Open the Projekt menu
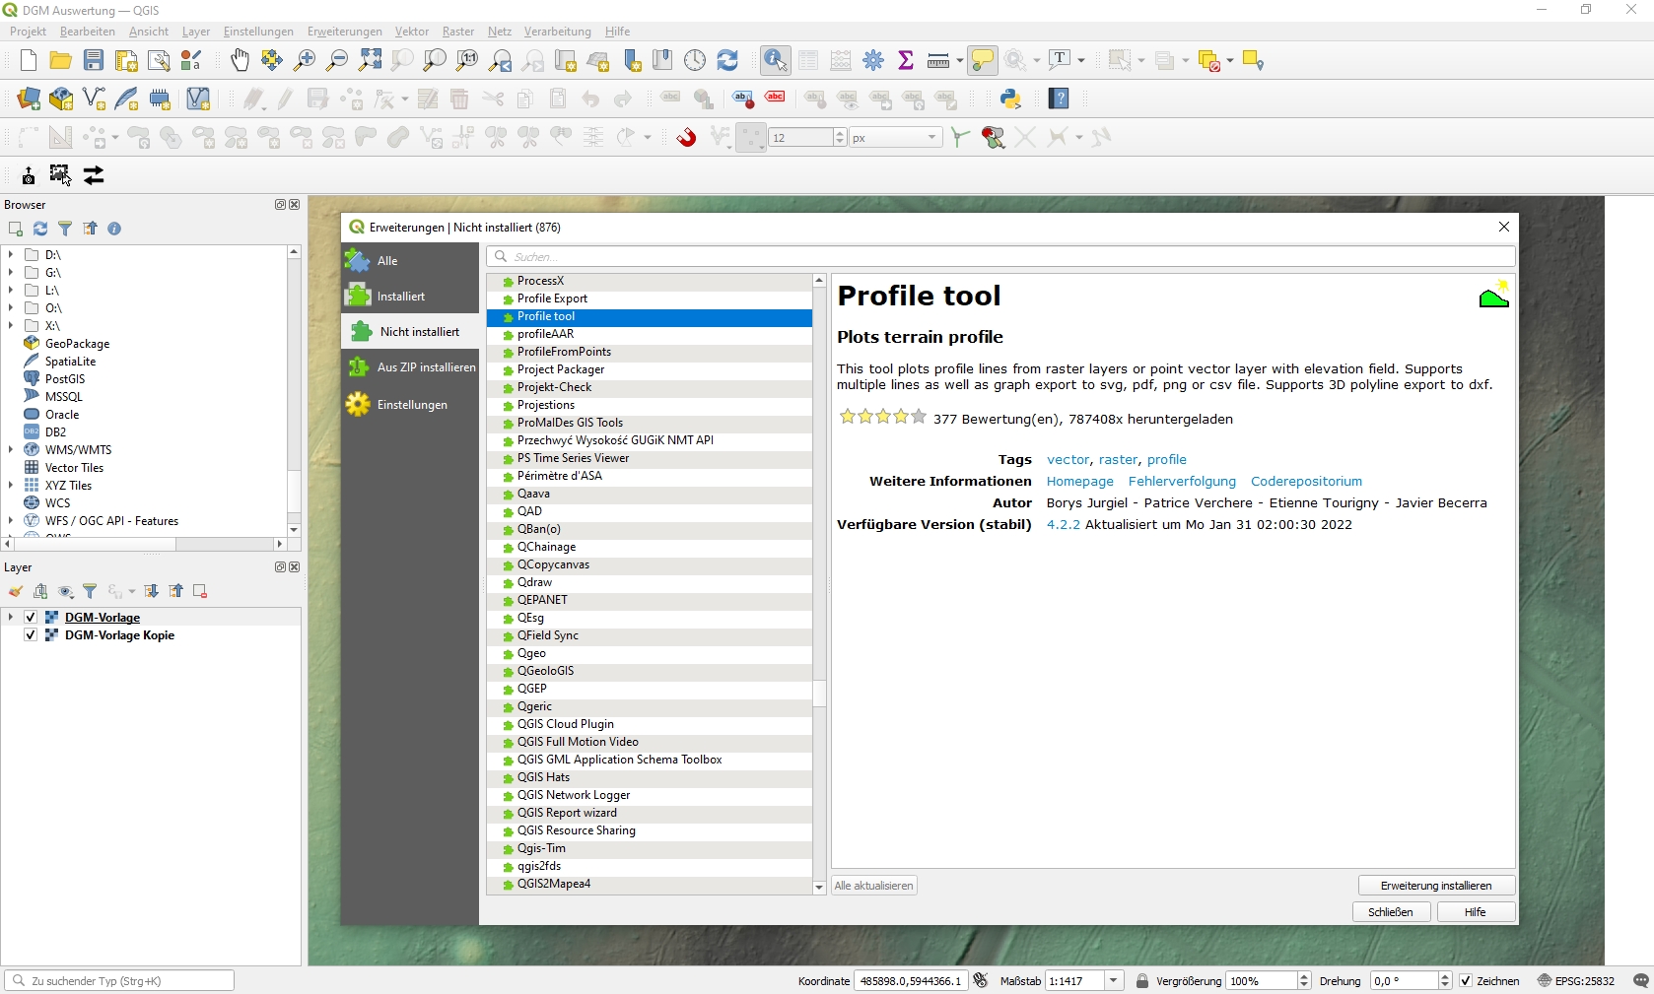 point(29,32)
